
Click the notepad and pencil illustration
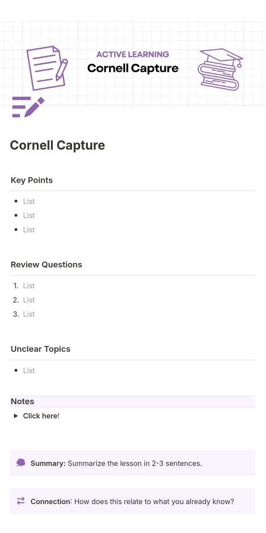click(47, 68)
